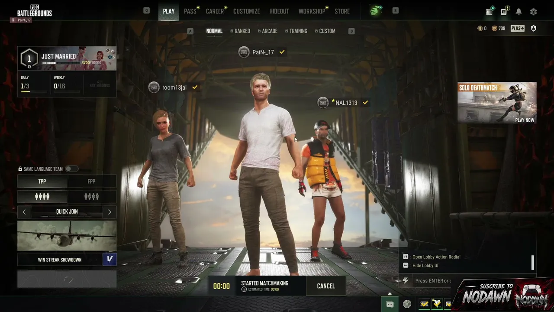Screen dimensions: 554x312
Task: Select the CUSTOM mode tab
Action: tap(325, 31)
